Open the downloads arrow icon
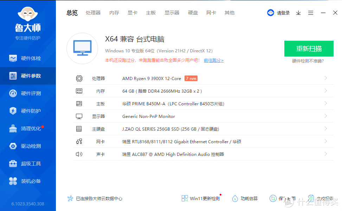 coord(298,13)
